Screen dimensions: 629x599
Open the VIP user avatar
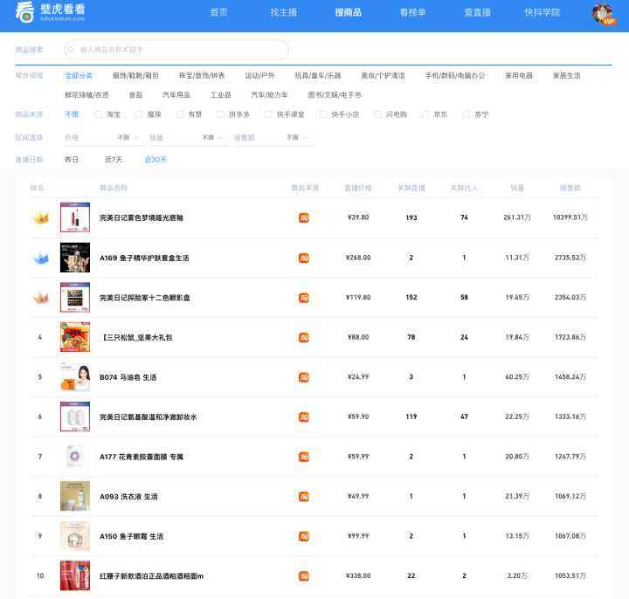tap(605, 13)
